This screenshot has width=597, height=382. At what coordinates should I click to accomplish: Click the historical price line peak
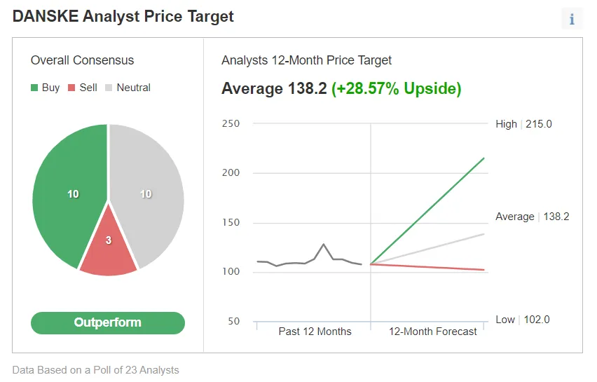click(324, 245)
